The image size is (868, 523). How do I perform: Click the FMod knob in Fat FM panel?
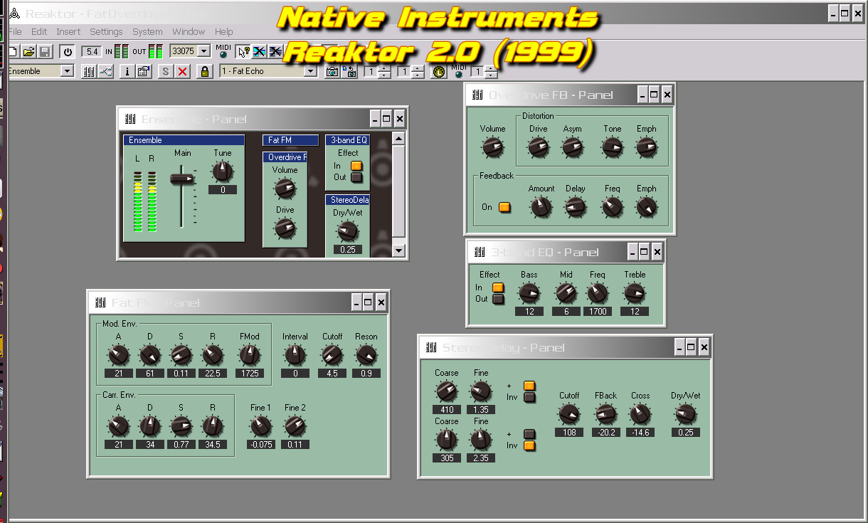[x=250, y=354]
